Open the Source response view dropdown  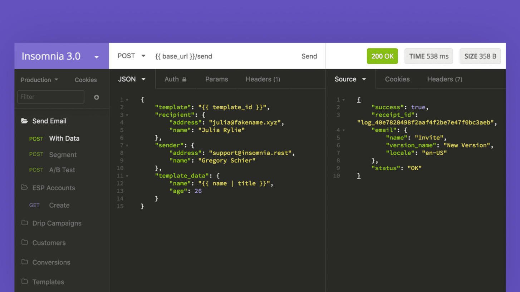pyautogui.click(x=350, y=79)
